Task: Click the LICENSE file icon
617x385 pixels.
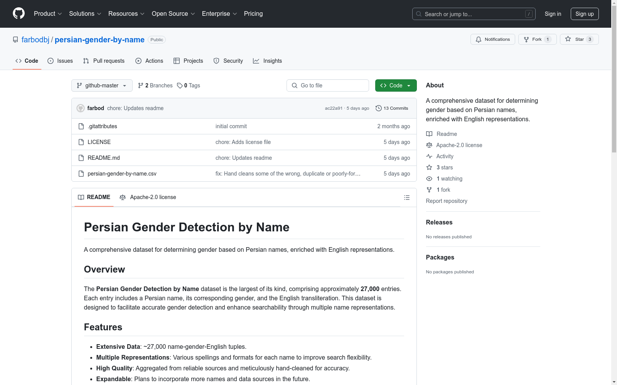Action: [81, 142]
